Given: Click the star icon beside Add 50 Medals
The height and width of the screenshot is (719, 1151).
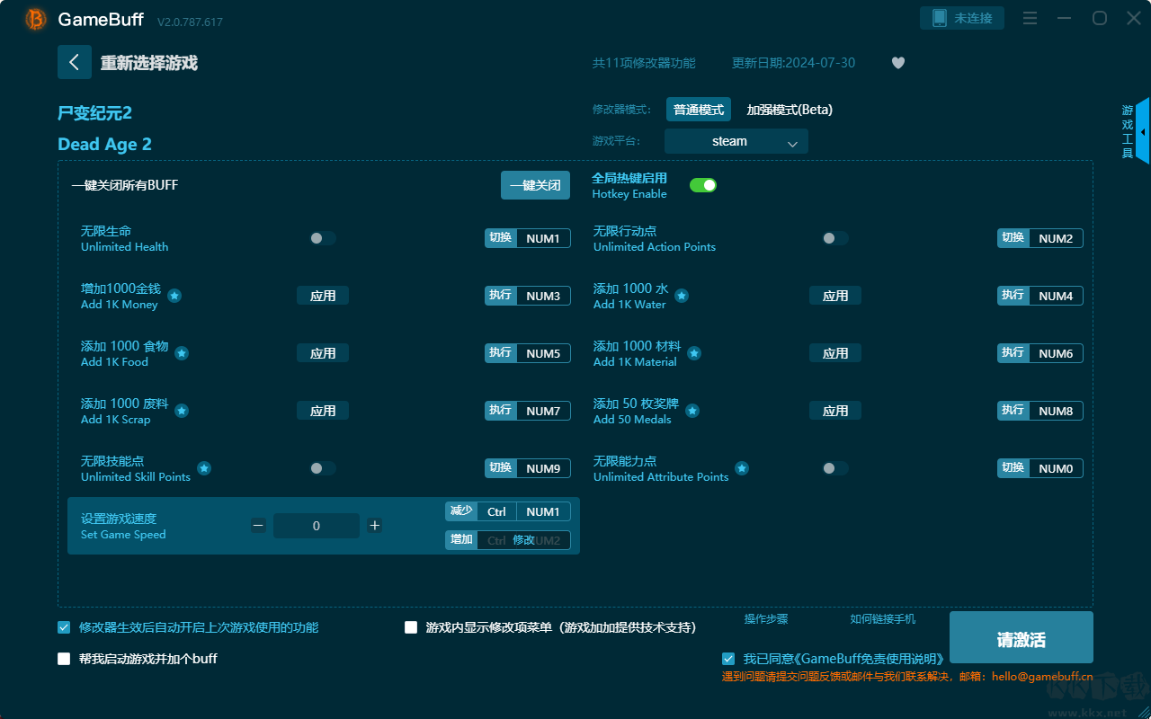Looking at the screenshot, I should pos(691,411).
